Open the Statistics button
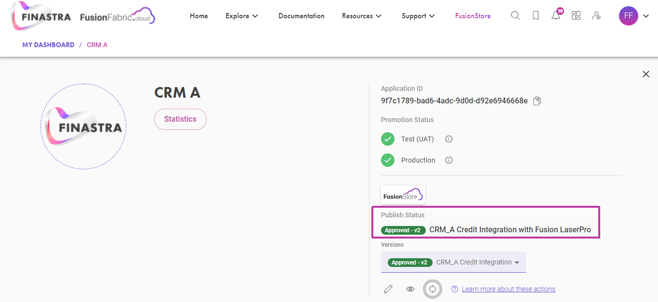658x302 pixels. point(180,119)
